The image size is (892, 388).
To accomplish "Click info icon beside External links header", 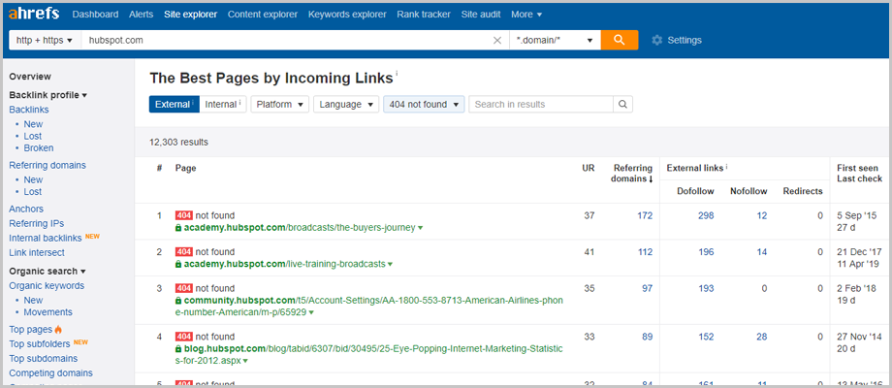I will [x=727, y=168].
